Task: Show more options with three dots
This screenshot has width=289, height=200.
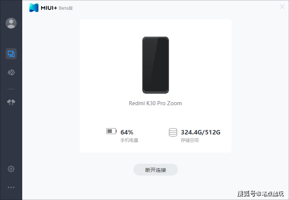Action: [x=11, y=187]
